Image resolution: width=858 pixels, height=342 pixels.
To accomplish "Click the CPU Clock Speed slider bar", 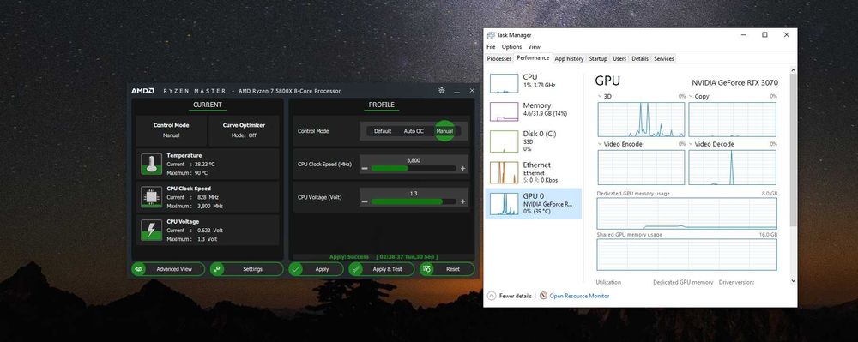I will coord(414,169).
